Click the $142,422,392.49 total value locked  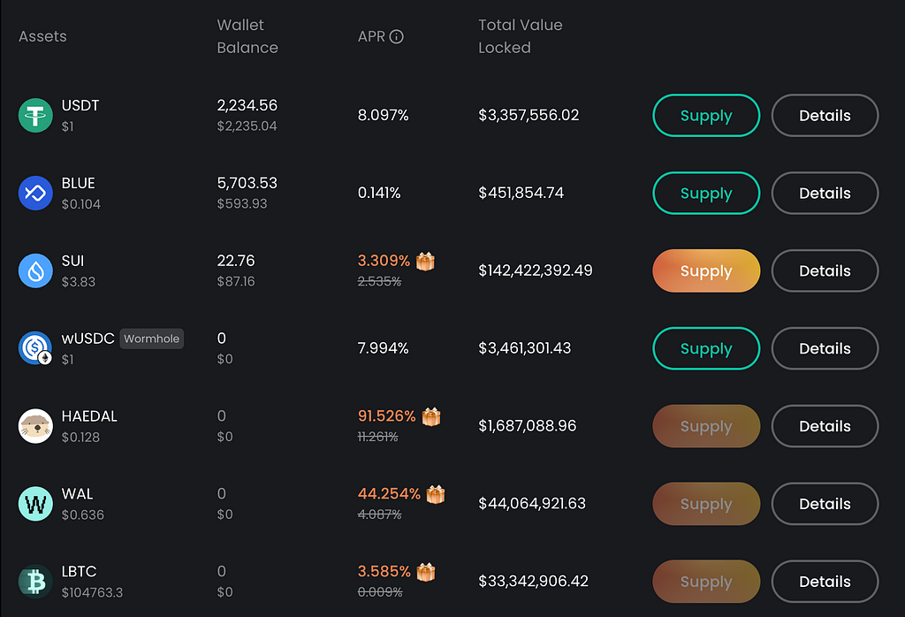(536, 270)
